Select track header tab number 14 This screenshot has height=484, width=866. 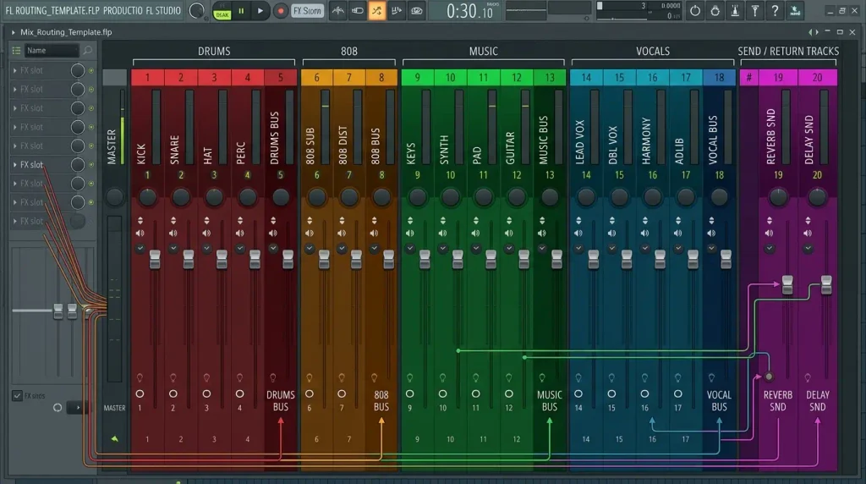click(586, 77)
